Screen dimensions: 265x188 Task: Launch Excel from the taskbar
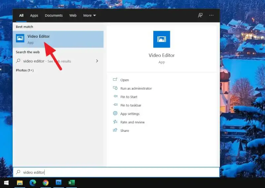tap(72, 183)
